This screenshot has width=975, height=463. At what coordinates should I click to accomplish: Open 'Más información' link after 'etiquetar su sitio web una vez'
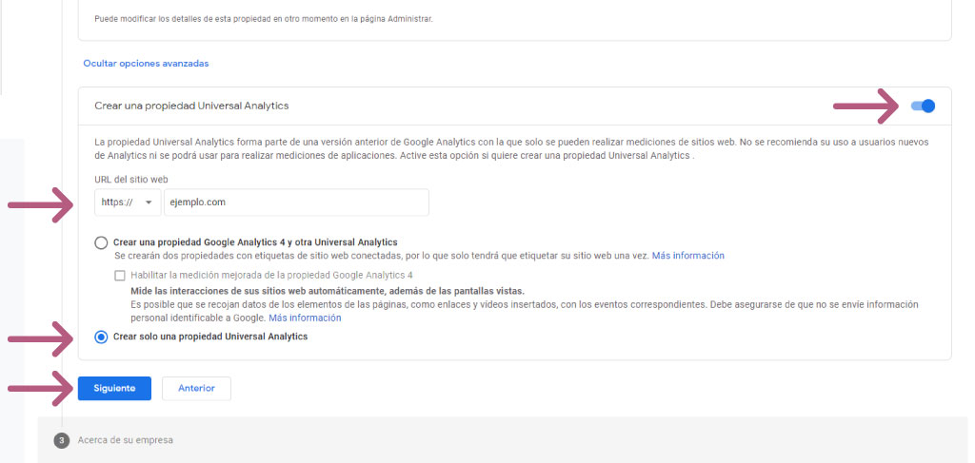coord(687,255)
